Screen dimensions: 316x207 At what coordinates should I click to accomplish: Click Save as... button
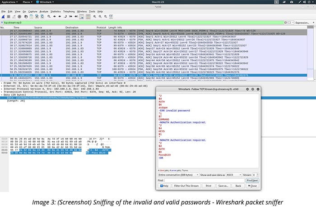[x=223, y=186]
